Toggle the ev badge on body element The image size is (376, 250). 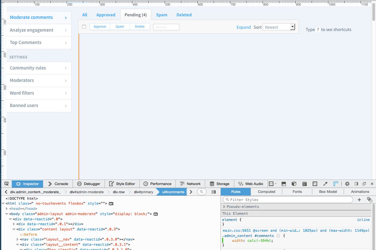155,214
